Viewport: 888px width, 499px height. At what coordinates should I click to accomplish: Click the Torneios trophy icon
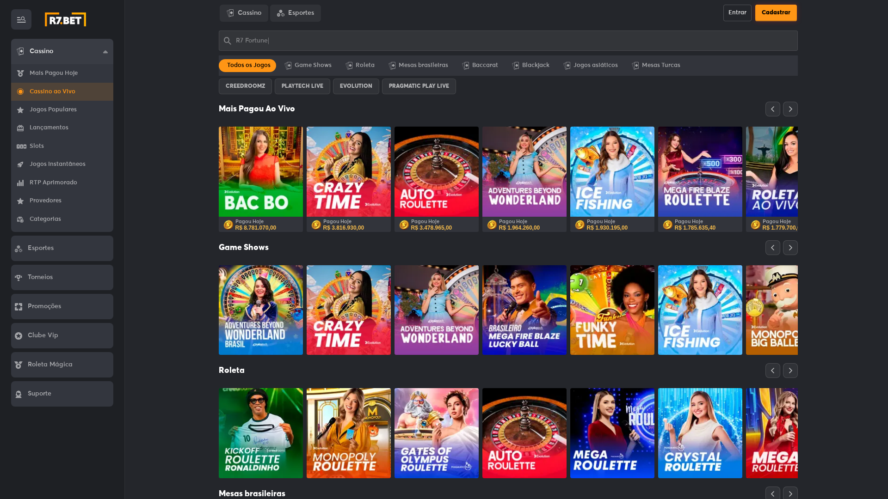18,278
